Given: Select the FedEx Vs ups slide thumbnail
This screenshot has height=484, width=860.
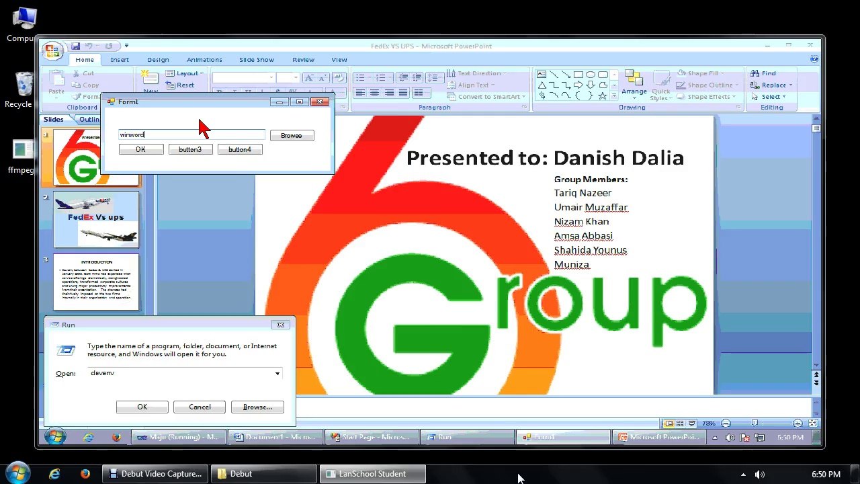Looking at the screenshot, I should [96, 220].
